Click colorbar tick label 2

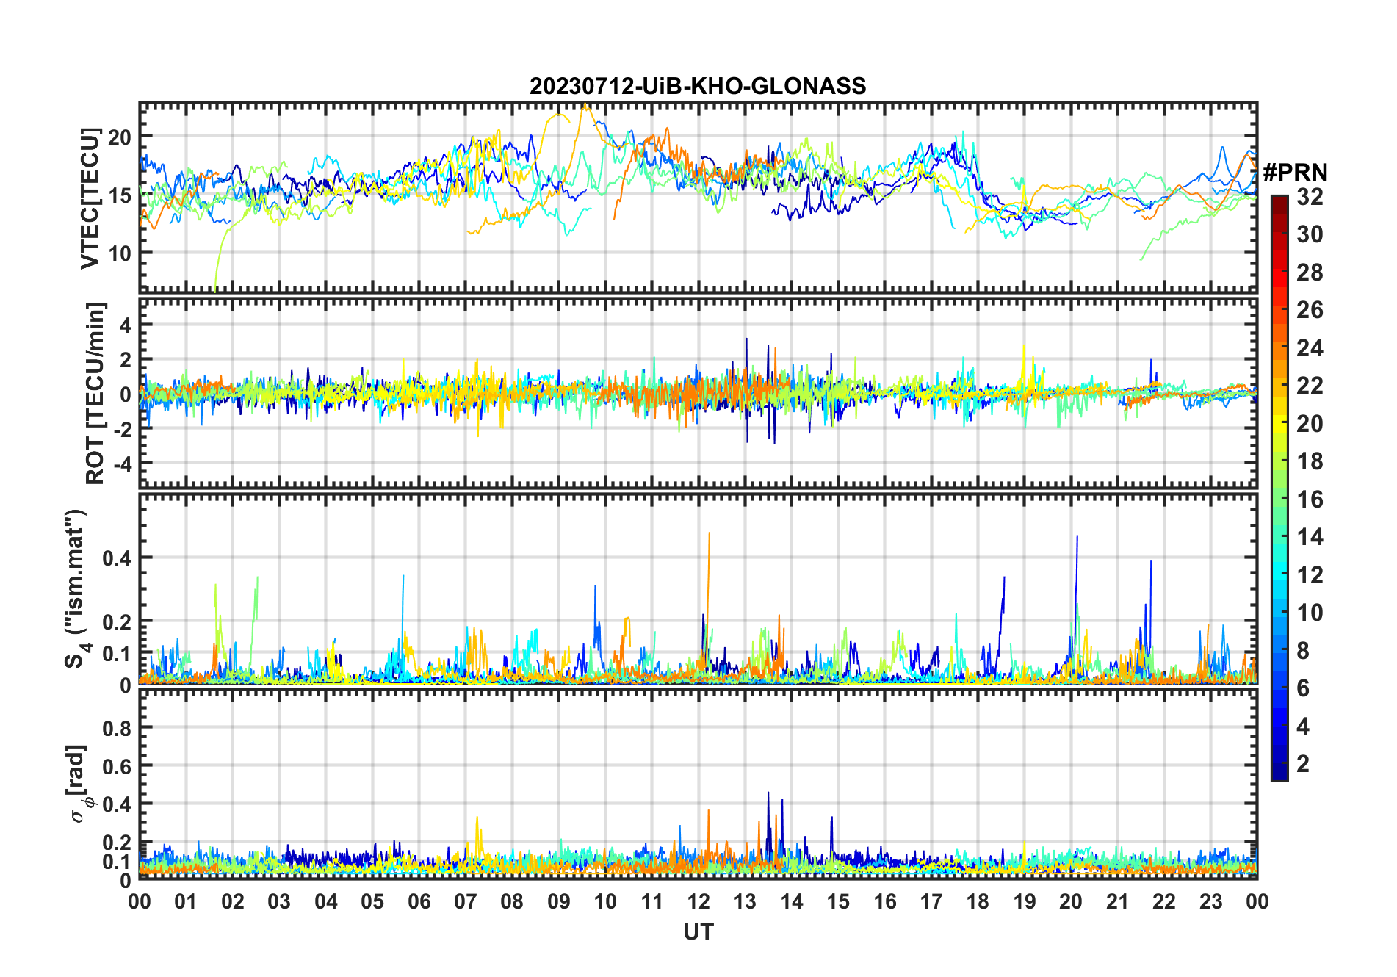click(1303, 764)
